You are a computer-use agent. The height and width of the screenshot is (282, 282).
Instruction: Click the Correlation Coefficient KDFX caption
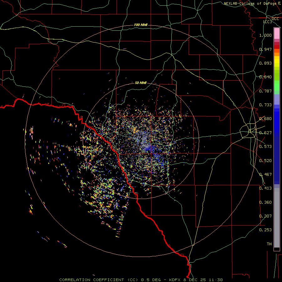tap(141, 280)
